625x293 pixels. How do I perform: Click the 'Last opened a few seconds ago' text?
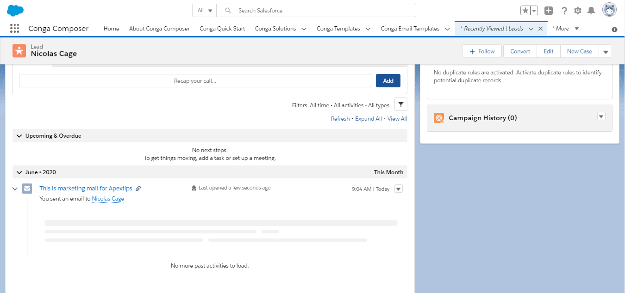(235, 188)
